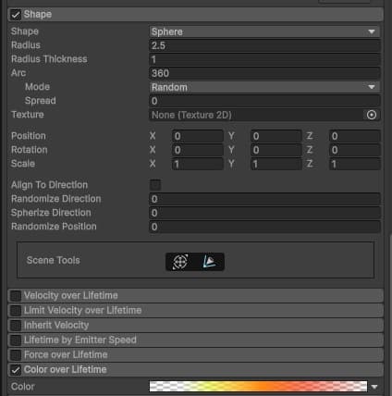
Task: Enable Align To Direction checkbox
Action: tap(155, 185)
